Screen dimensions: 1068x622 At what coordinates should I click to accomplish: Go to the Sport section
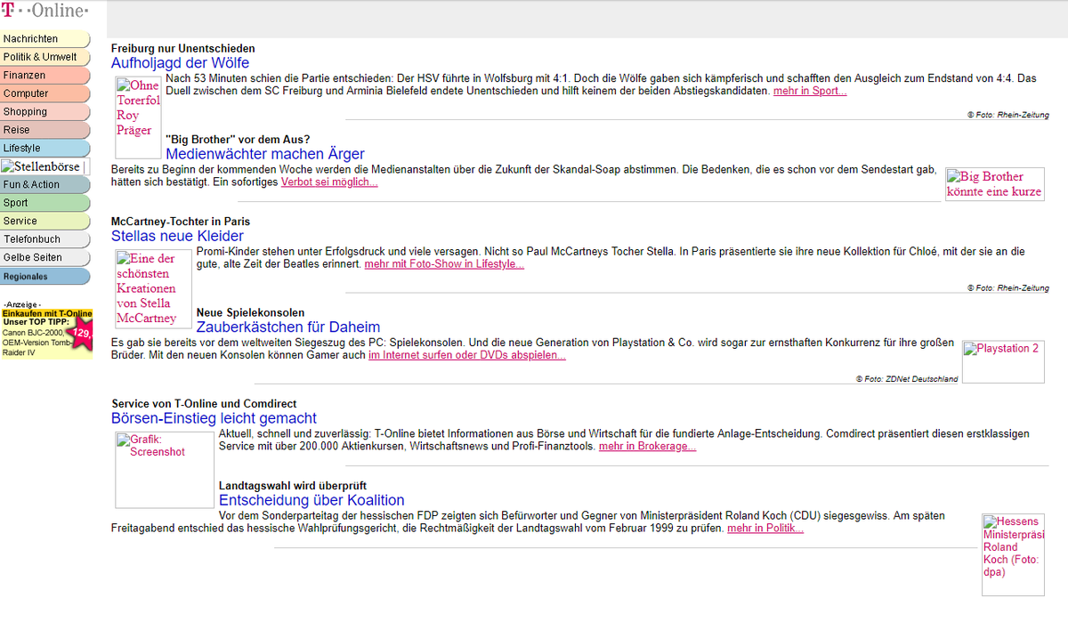coord(45,203)
